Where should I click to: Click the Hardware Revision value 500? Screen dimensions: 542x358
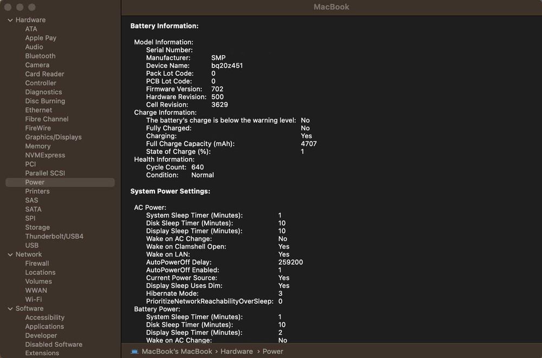click(217, 97)
